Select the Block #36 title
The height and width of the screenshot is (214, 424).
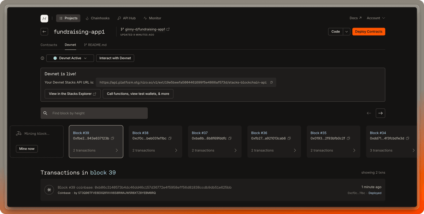pos(259,133)
